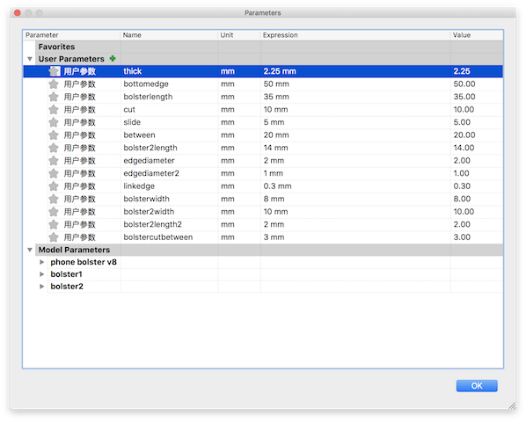Add a new user parameter with green plus
526x422 pixels.
[113, 59]
